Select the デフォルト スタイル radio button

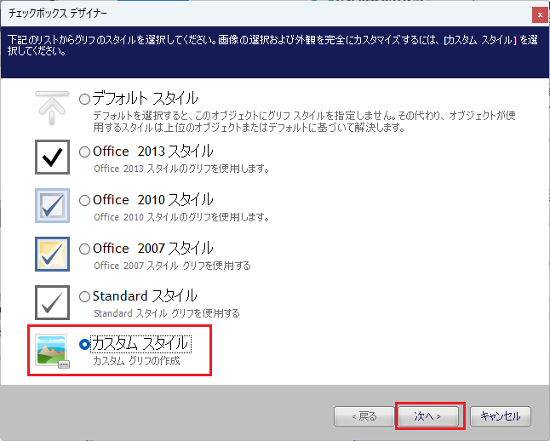tap(84, 100)
